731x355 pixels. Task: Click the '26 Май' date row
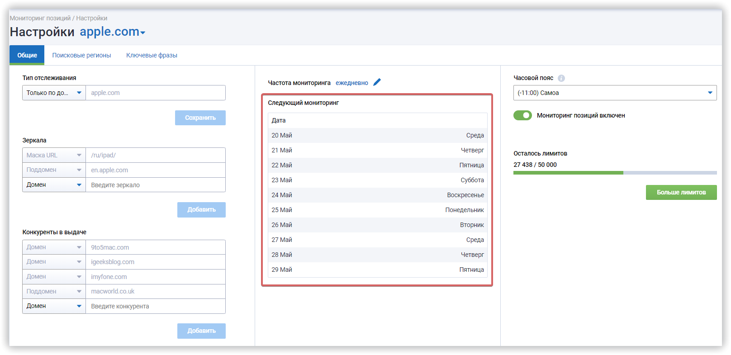point(378,225)
